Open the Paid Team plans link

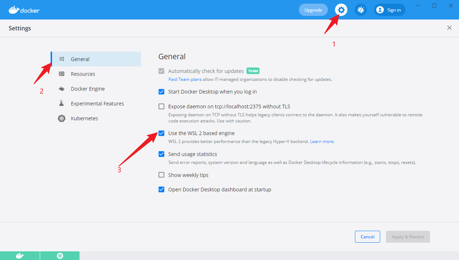(185, 79)
